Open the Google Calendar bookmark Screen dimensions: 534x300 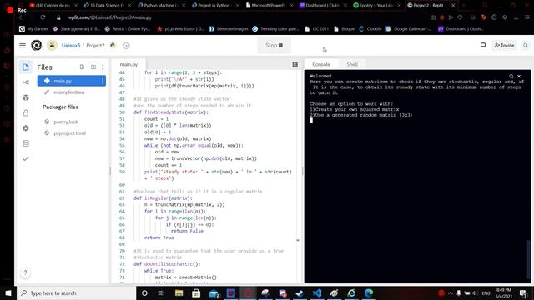(x=408, y=29)
